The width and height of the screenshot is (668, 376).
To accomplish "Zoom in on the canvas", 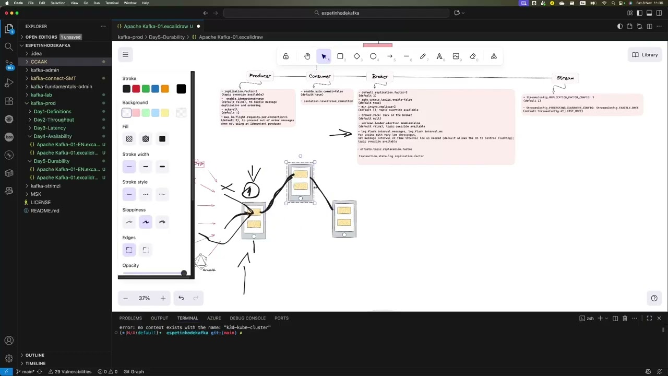I will click(163, 298).
